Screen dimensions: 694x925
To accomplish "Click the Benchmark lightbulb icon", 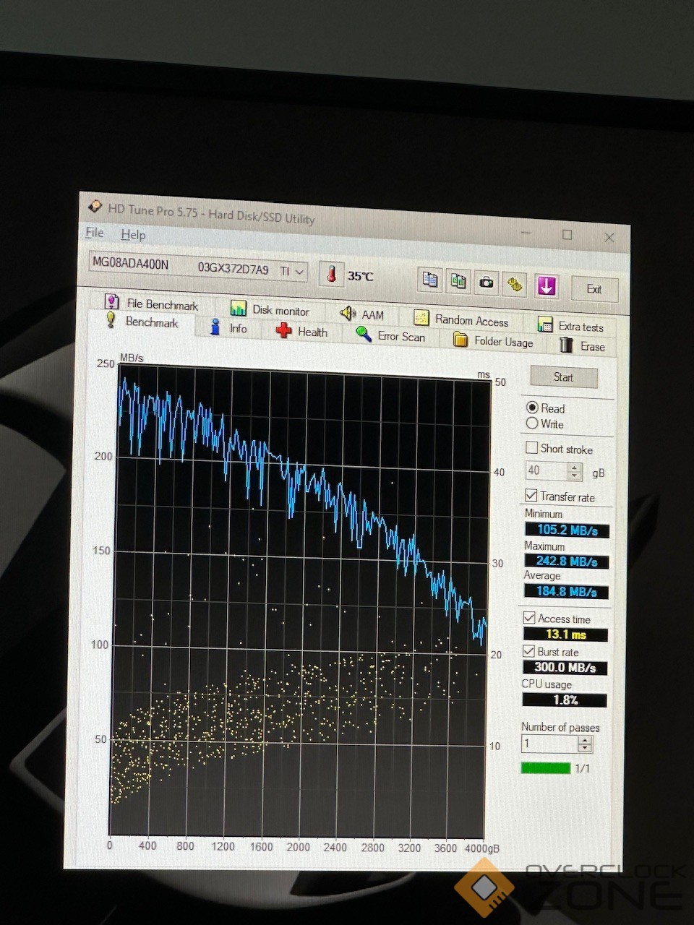I will pos(111,319).
